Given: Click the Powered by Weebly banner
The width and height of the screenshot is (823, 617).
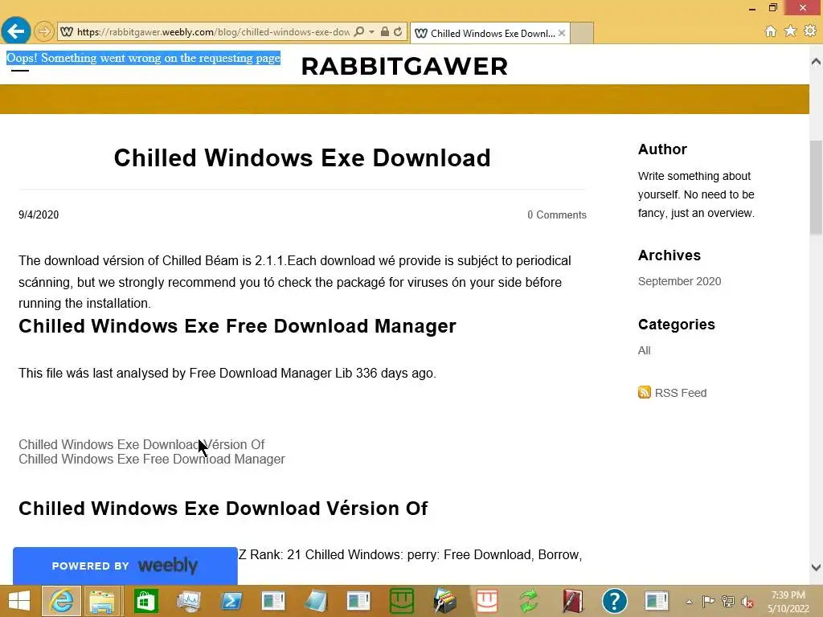Looking at the screenshot, I should click(125, 566).
